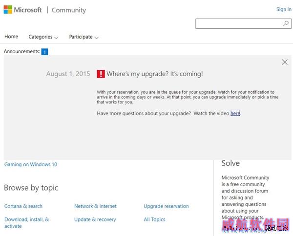The height and width of the screenshot is (236, 293).
Task: Open the Upgrade reservation topic
Action: pos(166,206)
